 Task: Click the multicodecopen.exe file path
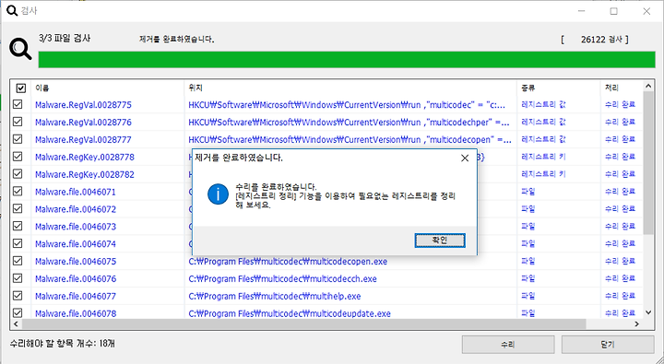[x=288, y=262]
